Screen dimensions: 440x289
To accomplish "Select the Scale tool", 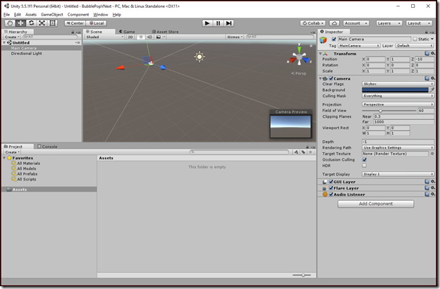I will [x=42, y=23].
